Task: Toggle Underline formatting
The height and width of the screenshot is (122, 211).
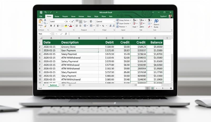Action: (x=58, y=26)
